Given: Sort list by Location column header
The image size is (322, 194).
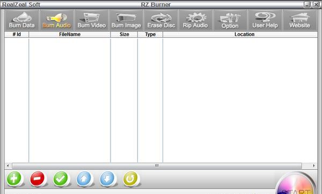Looking at the screenshot, I should (240, 34).
